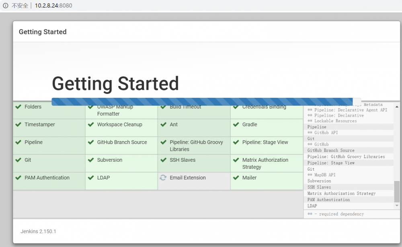Select the Email Extension plugin cell

pyautogui.click(x=194, y=181)
